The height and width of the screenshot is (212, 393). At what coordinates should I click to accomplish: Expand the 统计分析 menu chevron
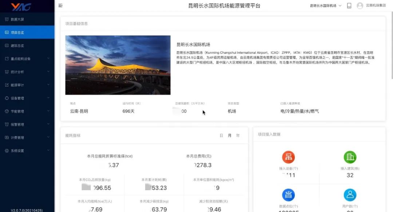[x=48, y=72]
